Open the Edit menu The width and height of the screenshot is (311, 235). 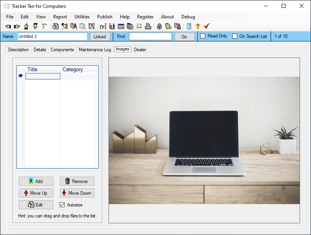click(25, 17)
